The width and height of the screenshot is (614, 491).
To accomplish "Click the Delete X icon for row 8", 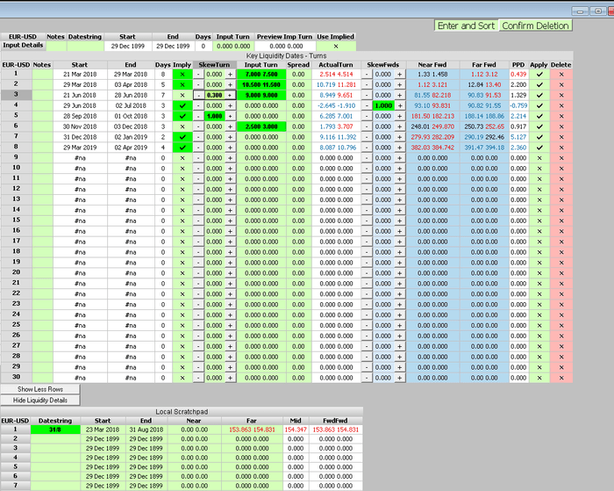I will pos(561,147).
